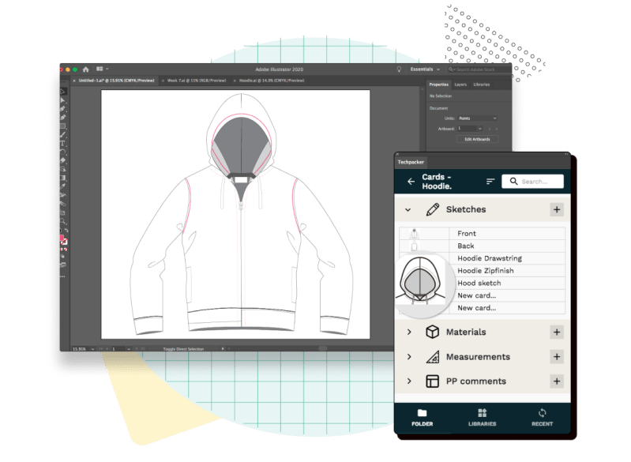The image size is (631, 462).
Task: Open the Properties panel tab
Action: [x=438, y=85]
